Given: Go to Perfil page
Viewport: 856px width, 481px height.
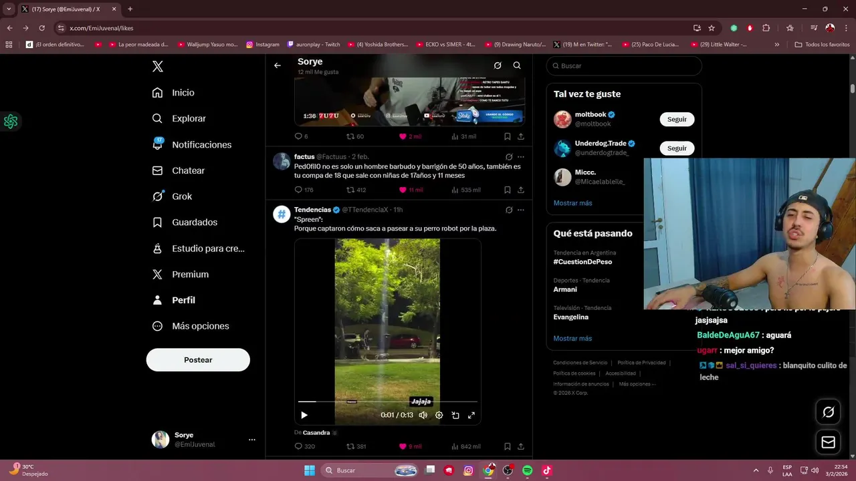Looking at the screenshot, I should coord(173,300).
